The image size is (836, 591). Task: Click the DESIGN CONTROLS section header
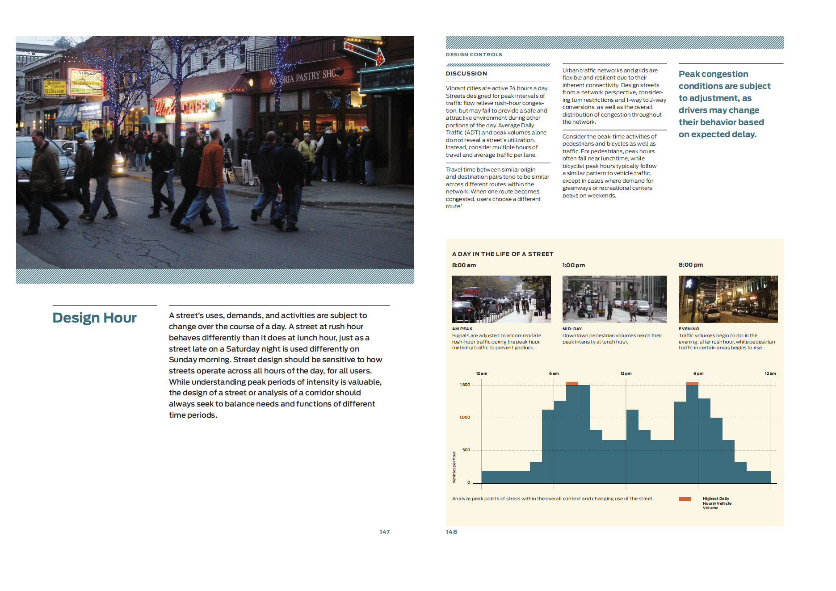tap(474, 54)
